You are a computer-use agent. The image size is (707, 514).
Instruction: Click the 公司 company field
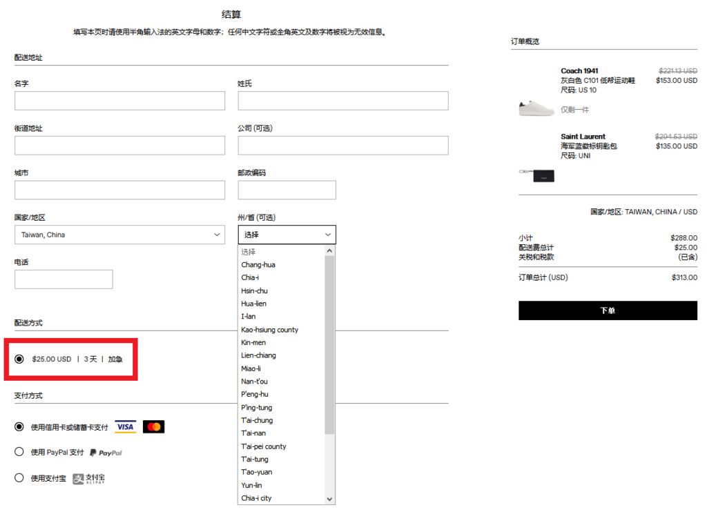click(343, 146)
